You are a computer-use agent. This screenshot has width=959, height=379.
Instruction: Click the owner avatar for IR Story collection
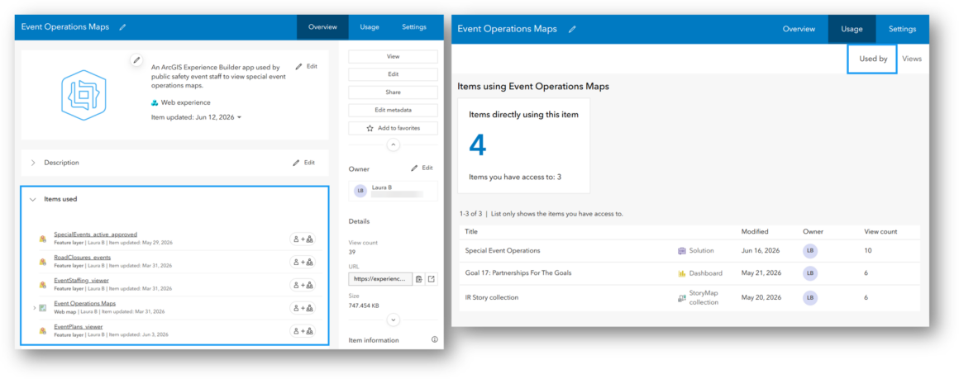810,298
